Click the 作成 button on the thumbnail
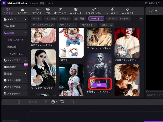The height and width of the screenshot is (122, 163). point(99,85)
